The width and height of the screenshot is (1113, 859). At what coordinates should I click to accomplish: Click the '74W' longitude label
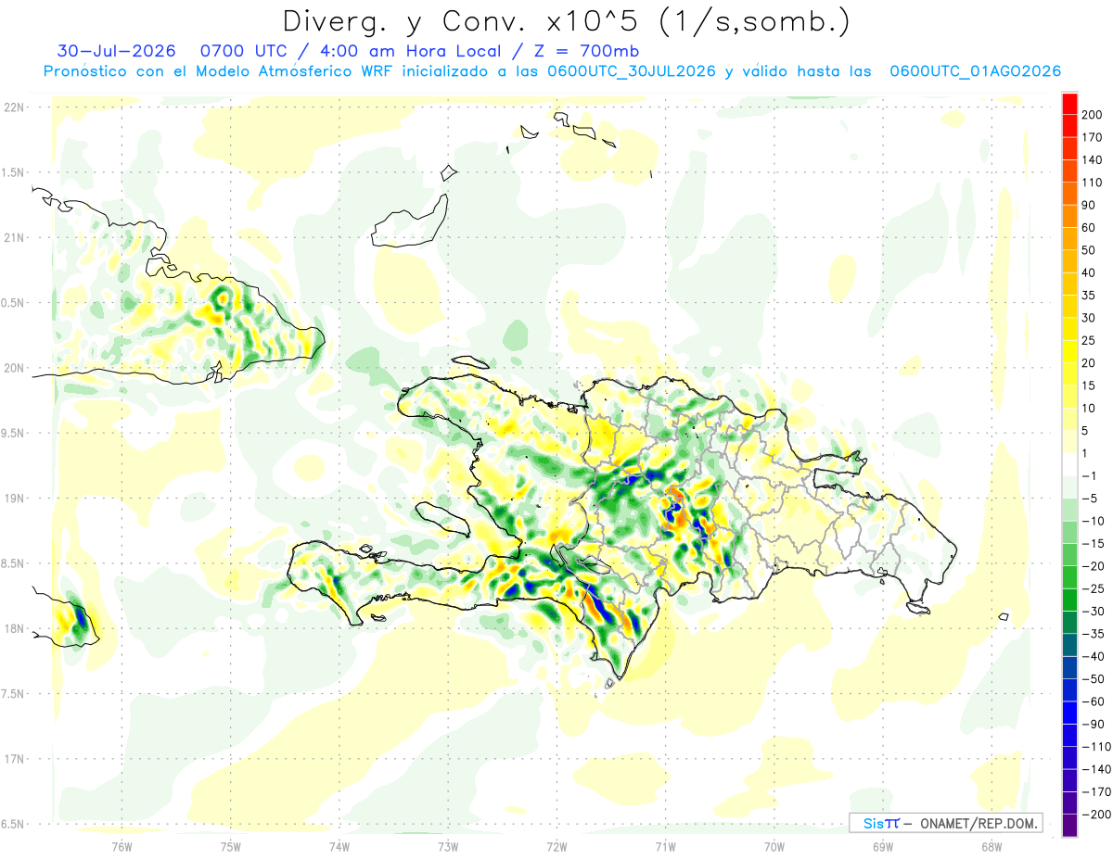(339, 846)
